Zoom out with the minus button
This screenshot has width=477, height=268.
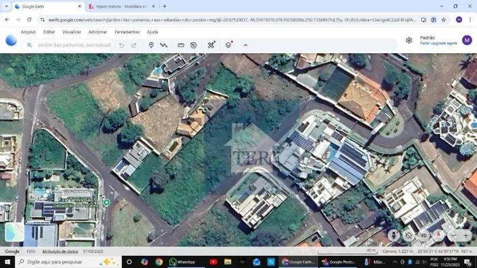pos(454,235)
